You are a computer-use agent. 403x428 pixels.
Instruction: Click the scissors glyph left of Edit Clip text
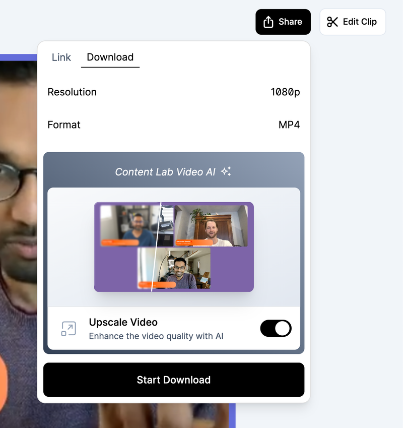pos(333,22)
